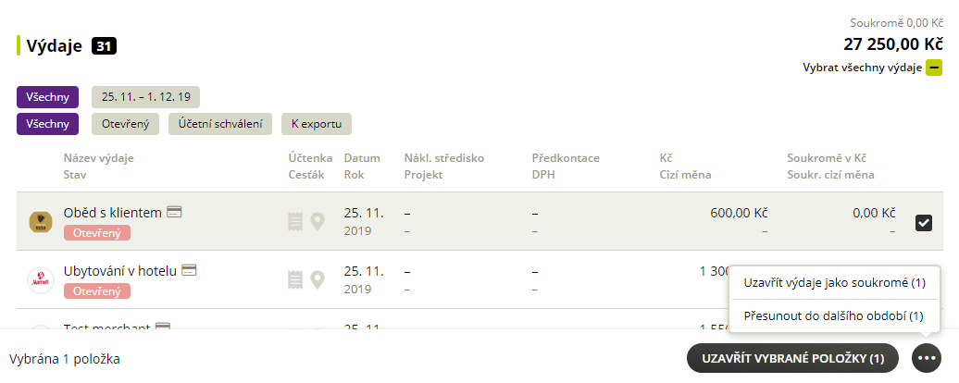959x383 pixels.
Task: Open receipt icon for Ubytování v hotelu
Action: click(x=295, y=279)
